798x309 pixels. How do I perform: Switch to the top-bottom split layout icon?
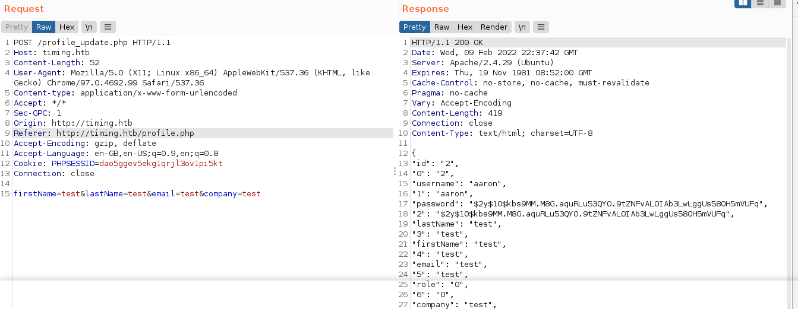760,3
